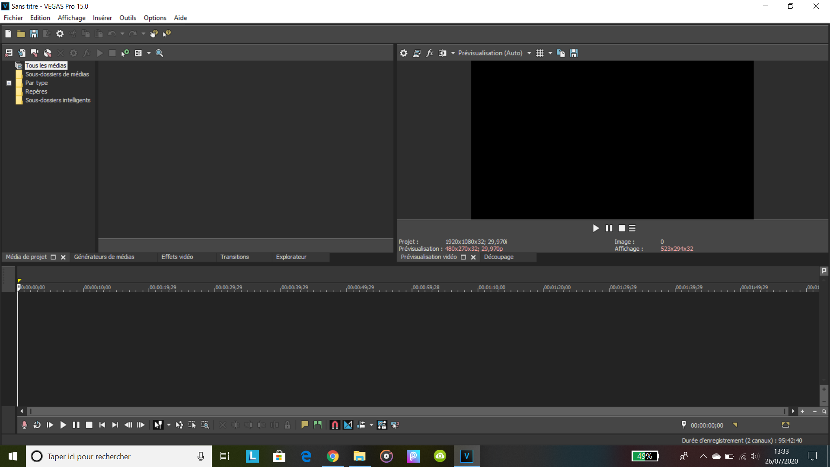
Task: Open the auto ripple dropdown arrow
Action: (x=371, y=425)
